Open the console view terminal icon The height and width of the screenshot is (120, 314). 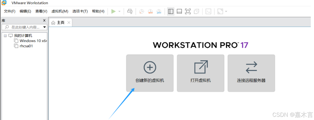click(x=209, y=11)
